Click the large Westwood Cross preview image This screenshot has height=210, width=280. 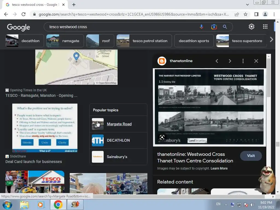(209, 107)
